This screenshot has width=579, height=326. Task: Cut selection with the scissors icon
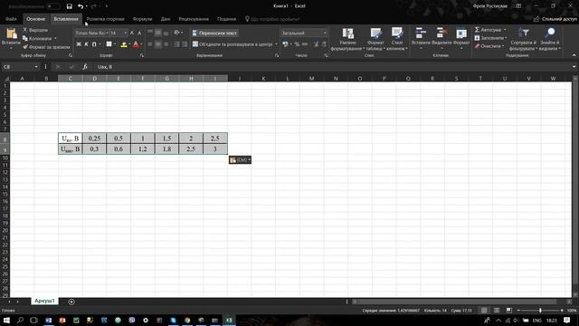click(x=25, y=30)
